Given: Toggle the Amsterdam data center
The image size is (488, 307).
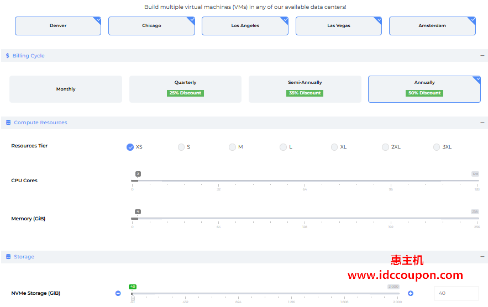Looking at the screenshot, I should point(432,26).
